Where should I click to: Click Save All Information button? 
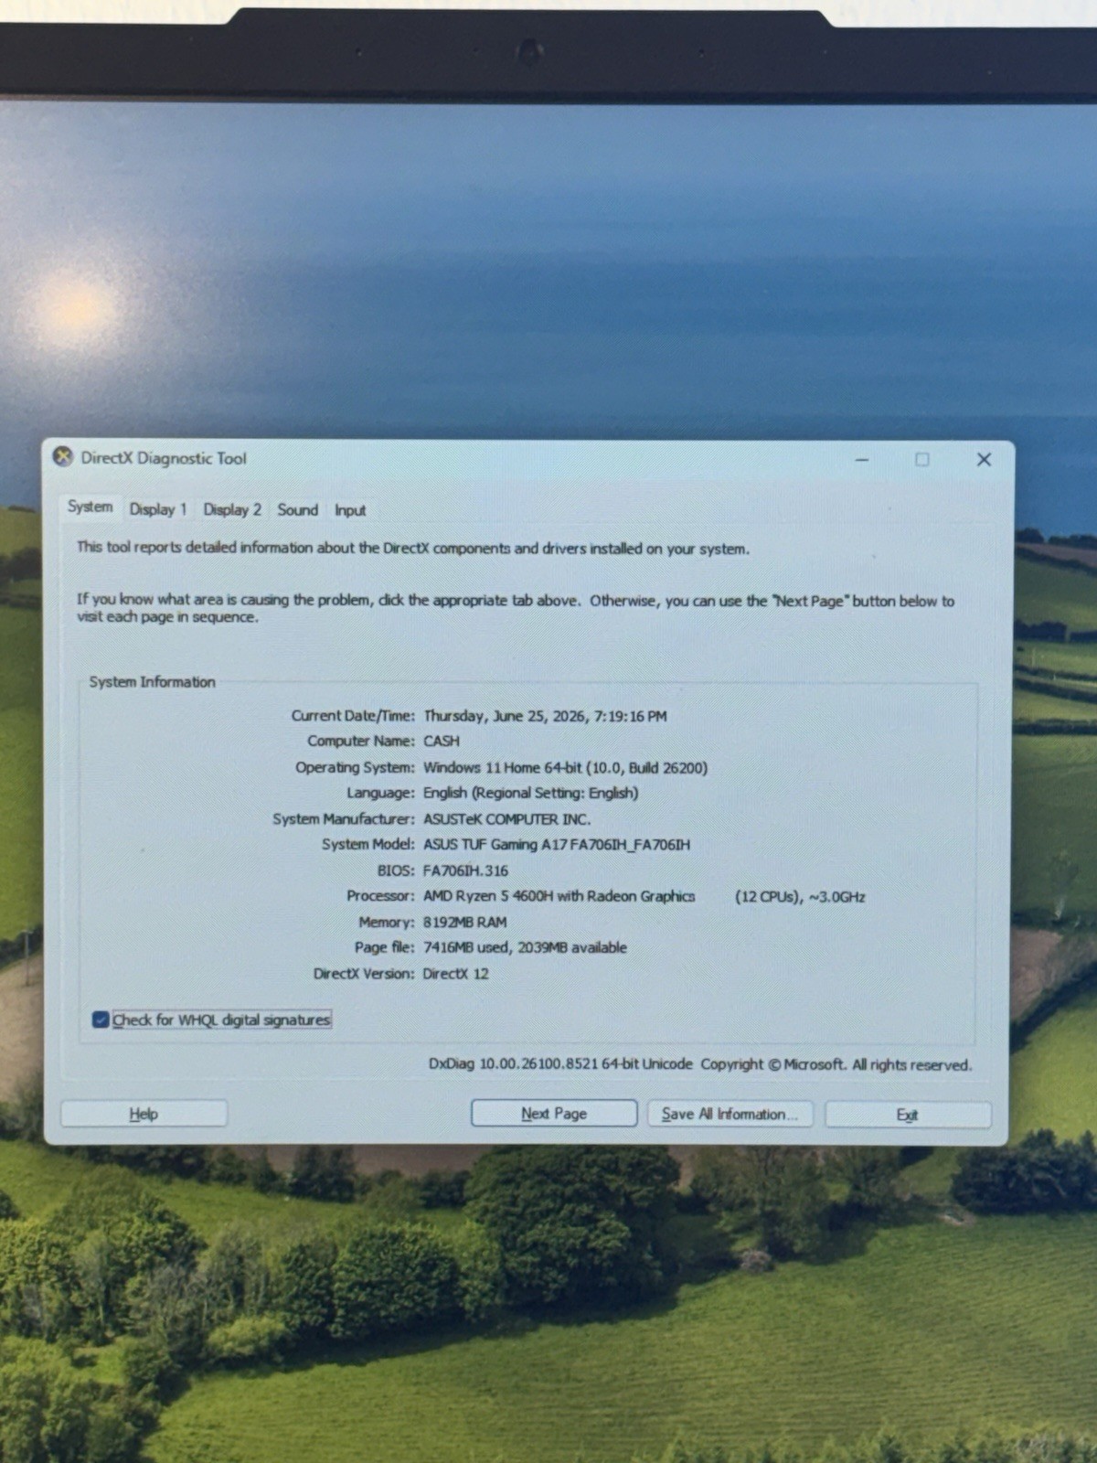click(x=730, y=1114)
